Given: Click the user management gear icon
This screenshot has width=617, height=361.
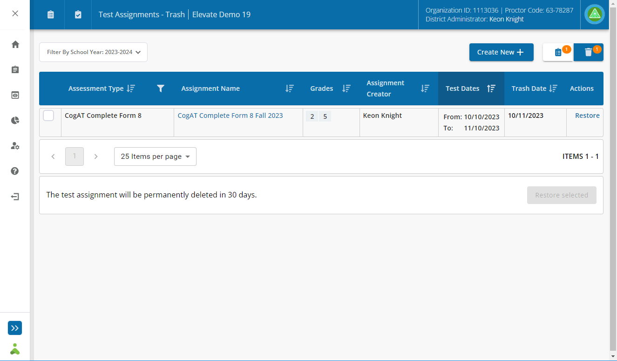Looking at the screenshot, I should pyautogui.click(x=15, y=146).
